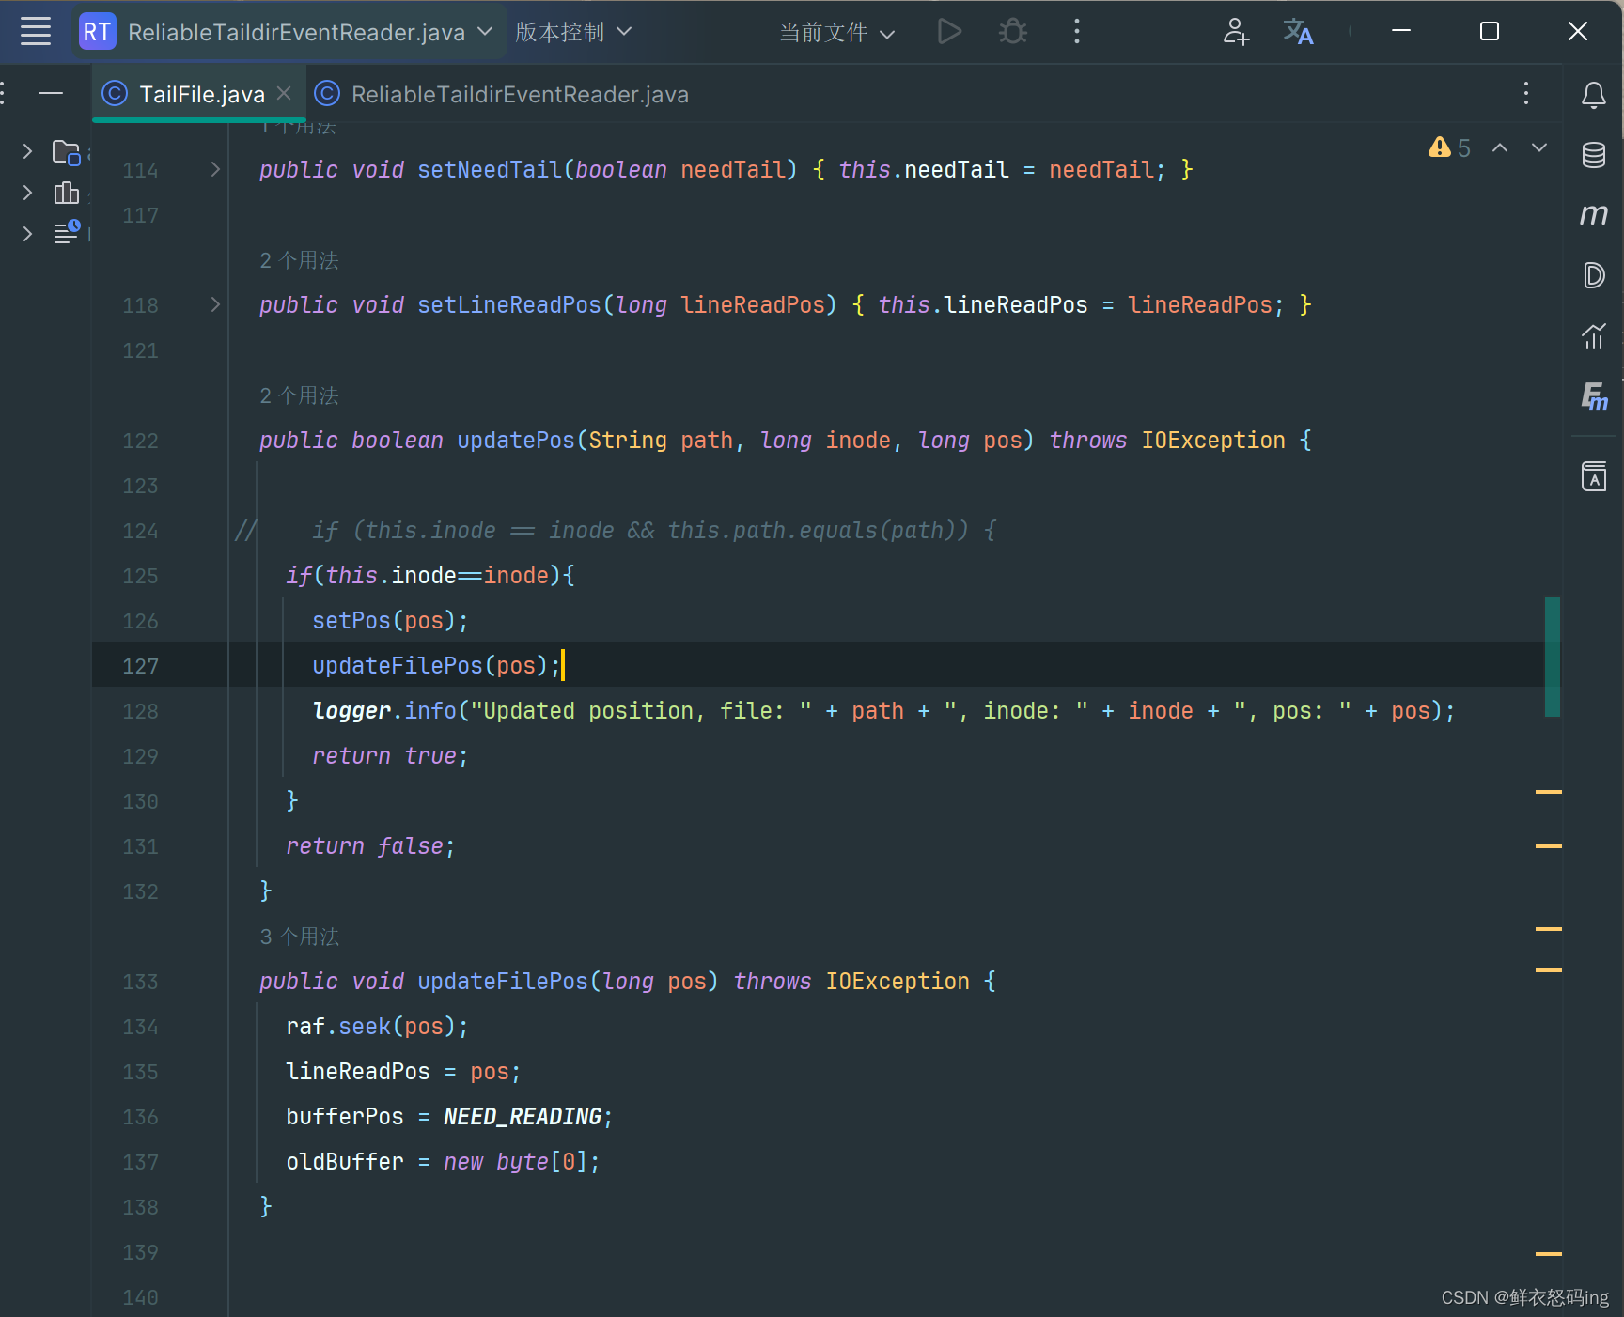
Task: Open the 当前文件 run configuration dropdown
Action: pyautogui.click(x=835, y=33)
